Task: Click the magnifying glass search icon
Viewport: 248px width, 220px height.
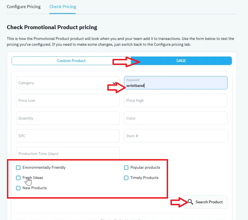Action: [x=190, y=202]
